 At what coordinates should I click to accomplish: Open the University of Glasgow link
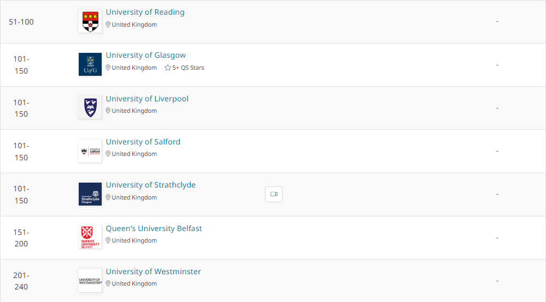pos(145,55)
